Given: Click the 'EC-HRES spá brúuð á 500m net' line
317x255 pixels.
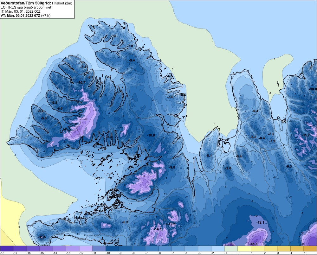Looking at the screenshot, I should click(26, 7).
